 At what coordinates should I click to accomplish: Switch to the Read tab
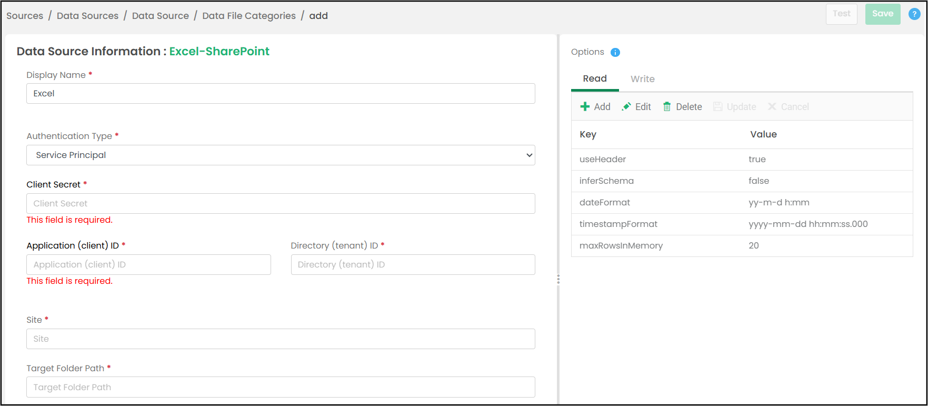tap(595, 78)
